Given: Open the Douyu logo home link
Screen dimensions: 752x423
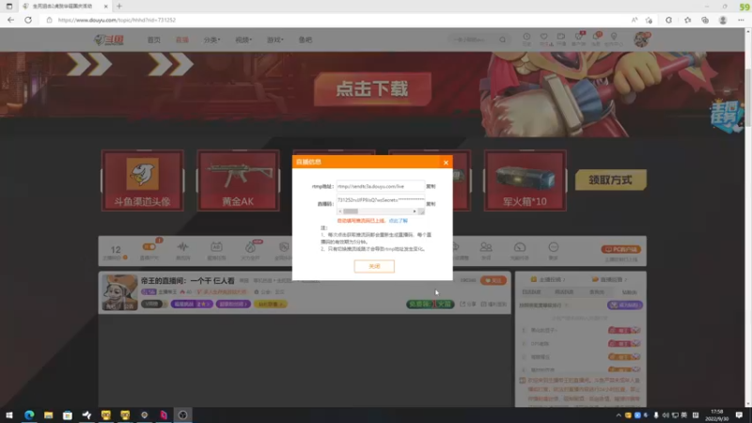Looking at the screenshot, I should tap(109, 39).
